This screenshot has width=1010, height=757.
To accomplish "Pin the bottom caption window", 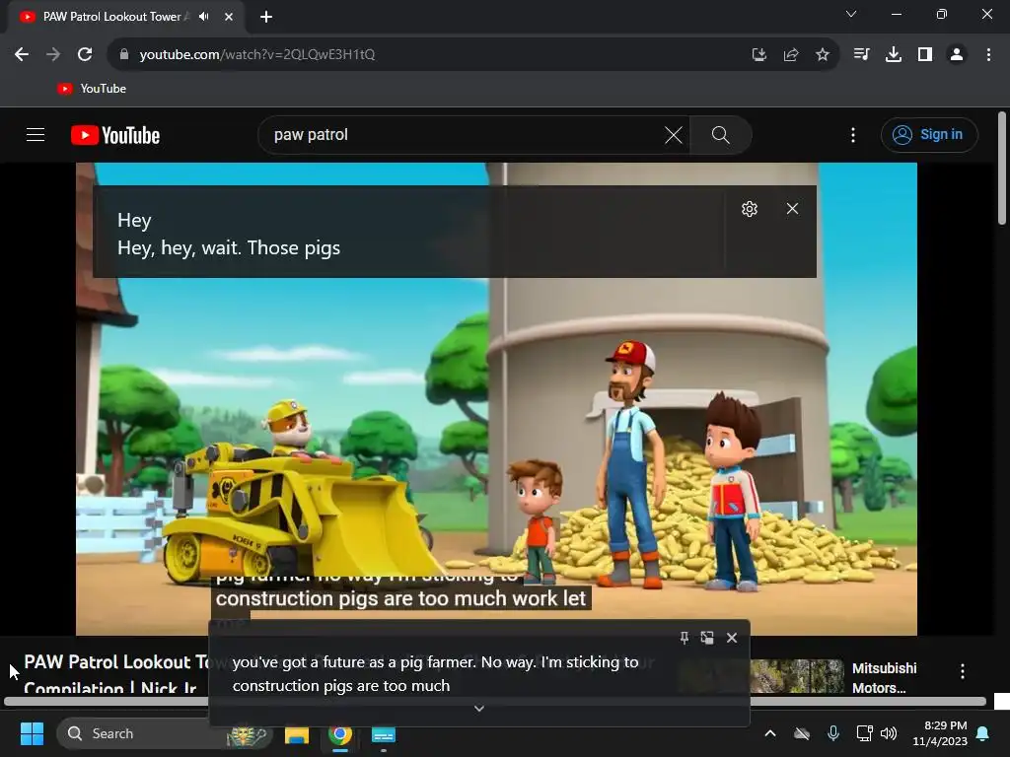I will point(685,638).
